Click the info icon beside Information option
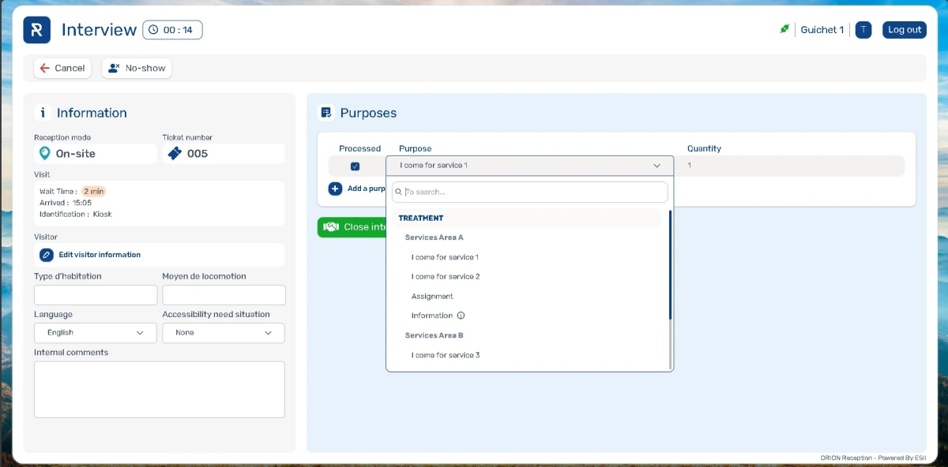 [x=461, y=316]
